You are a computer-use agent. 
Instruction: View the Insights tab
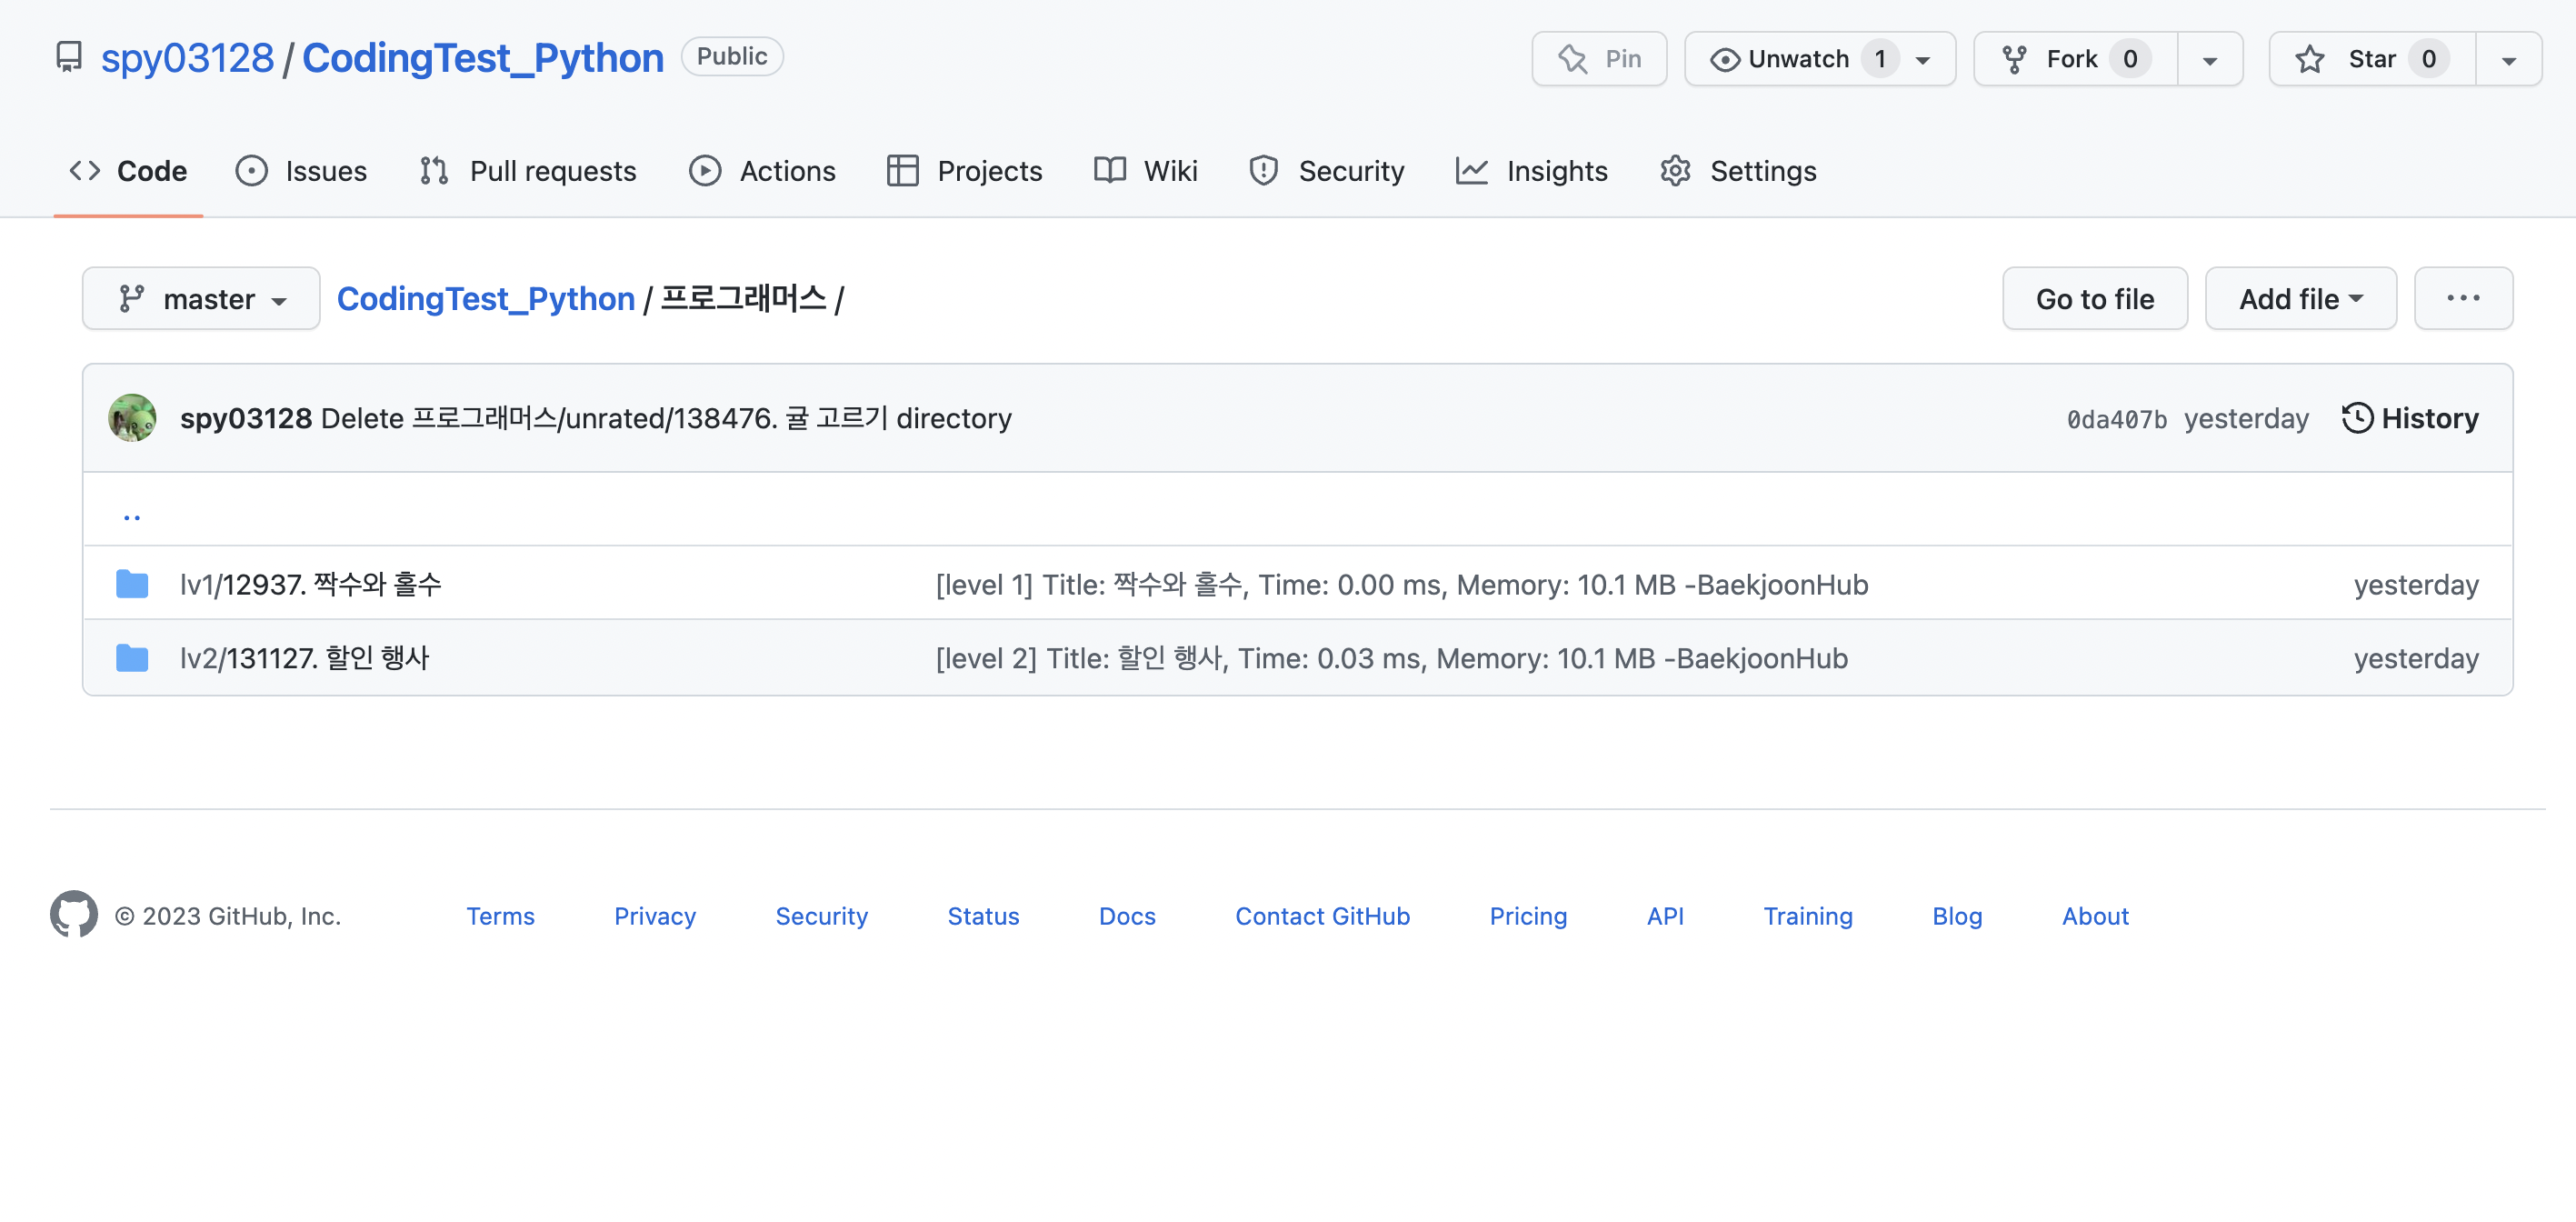pos(1532,171)
